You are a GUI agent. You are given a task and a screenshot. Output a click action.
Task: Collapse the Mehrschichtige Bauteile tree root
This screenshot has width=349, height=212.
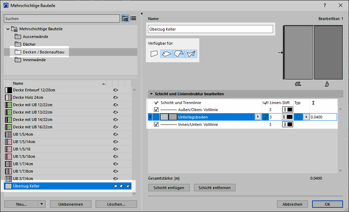pyautogui.click(x=7, y=29)
